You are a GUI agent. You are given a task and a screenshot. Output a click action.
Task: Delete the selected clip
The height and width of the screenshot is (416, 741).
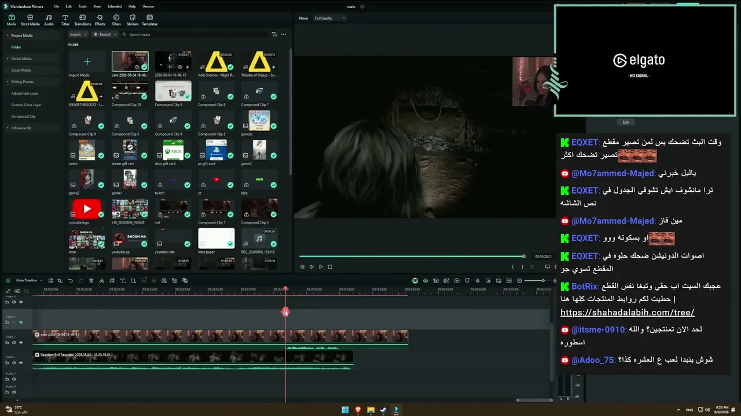91,281
